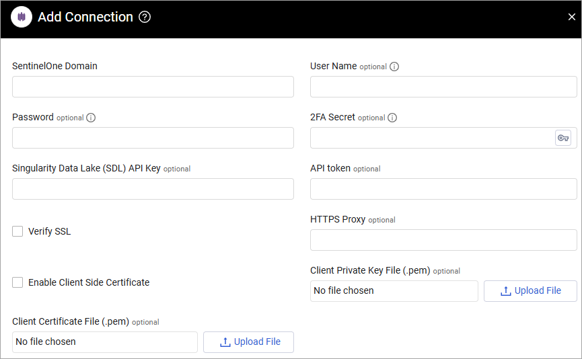Click into the User Name field
The image size is (582, 359).
[443, 87]
